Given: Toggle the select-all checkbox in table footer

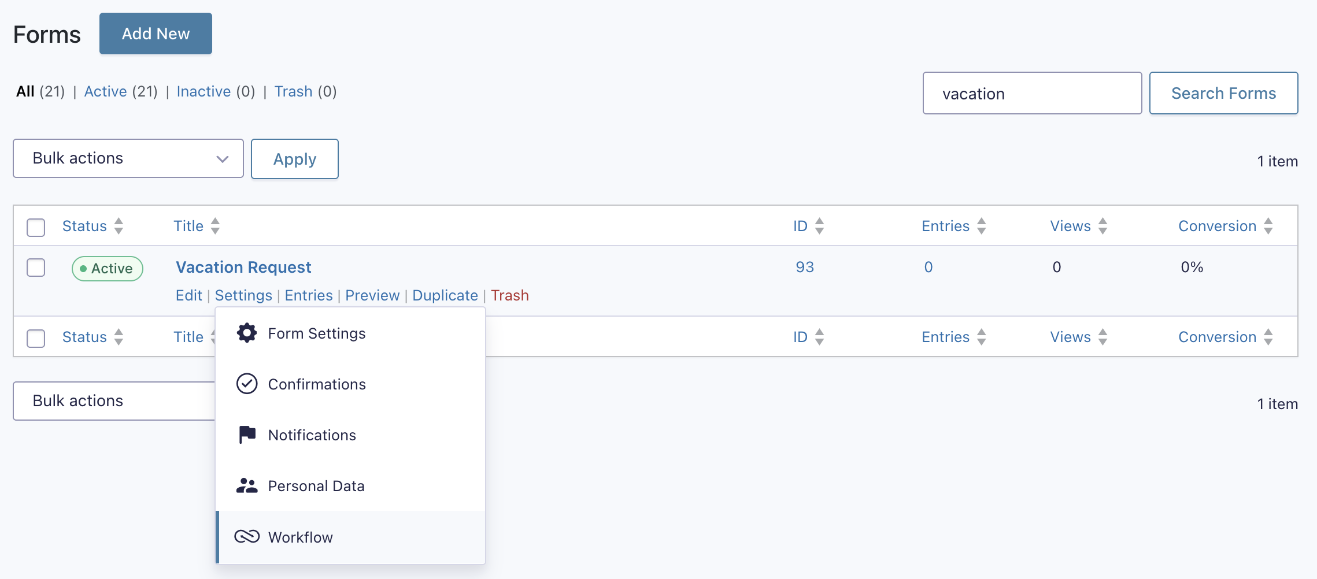Looking at the screenshot, I should pos(36,338).
